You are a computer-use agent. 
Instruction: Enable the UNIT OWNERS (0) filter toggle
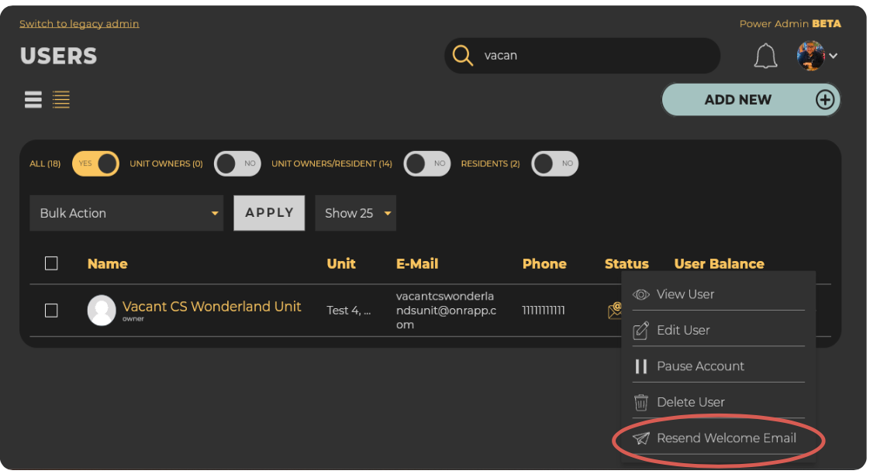coord(237,163)
